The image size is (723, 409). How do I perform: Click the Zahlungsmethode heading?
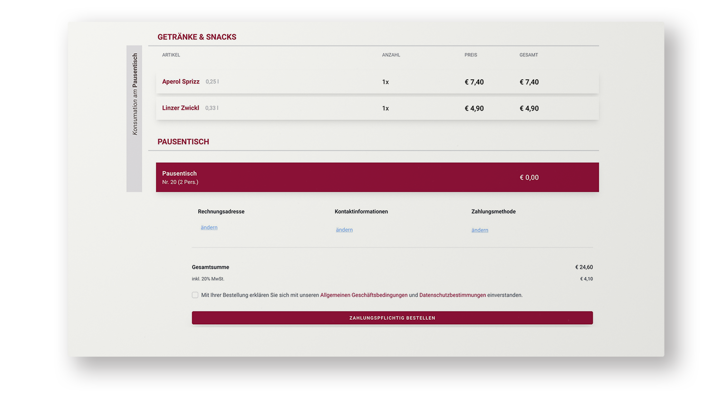pos(493,211)
